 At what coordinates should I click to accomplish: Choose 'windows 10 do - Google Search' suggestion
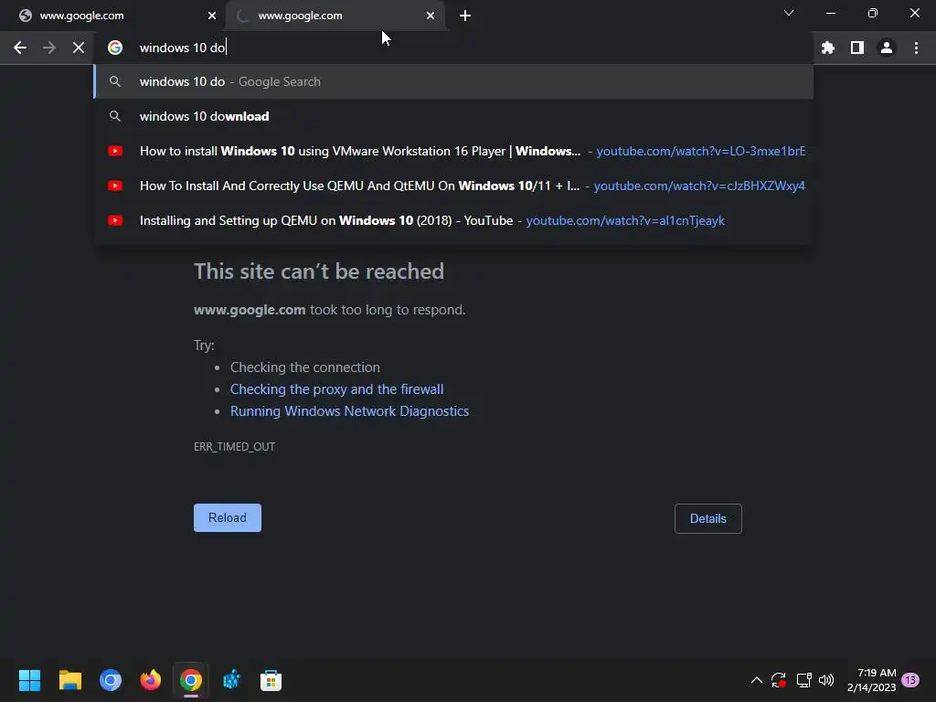click(x=453, y=81)
